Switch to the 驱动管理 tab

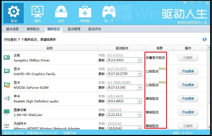click(74, 29)
